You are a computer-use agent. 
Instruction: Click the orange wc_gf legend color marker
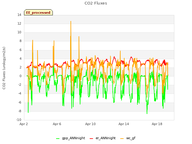[x=122, y=139]
